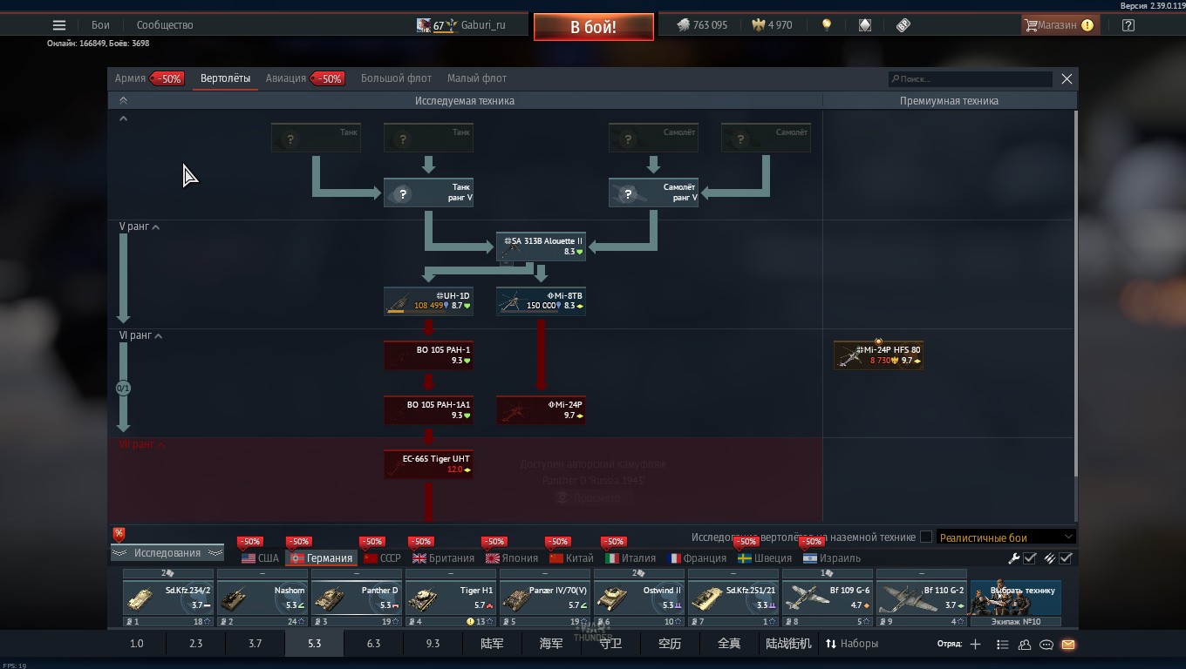Click the red percent discount icon
1186x669 pixels.
pyautogui.click(x=119, y=534)
